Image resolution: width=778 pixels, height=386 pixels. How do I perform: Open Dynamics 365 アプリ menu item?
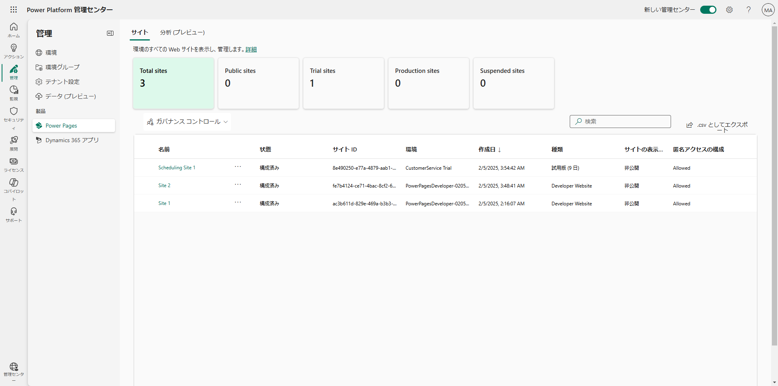tap(74, 140)
